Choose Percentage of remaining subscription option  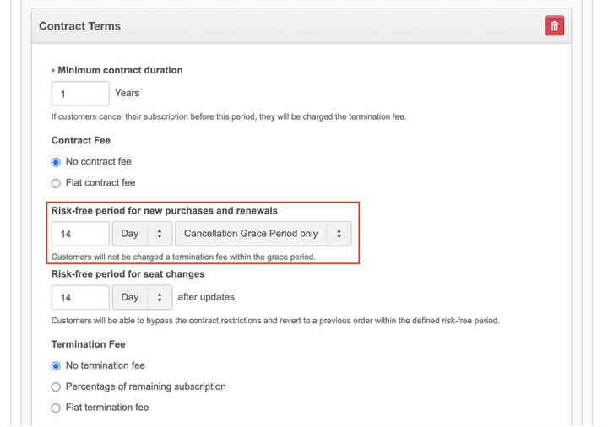pos(57,387)
